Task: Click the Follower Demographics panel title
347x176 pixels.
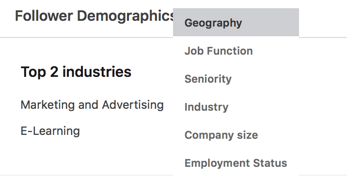Action: [94, 16]
